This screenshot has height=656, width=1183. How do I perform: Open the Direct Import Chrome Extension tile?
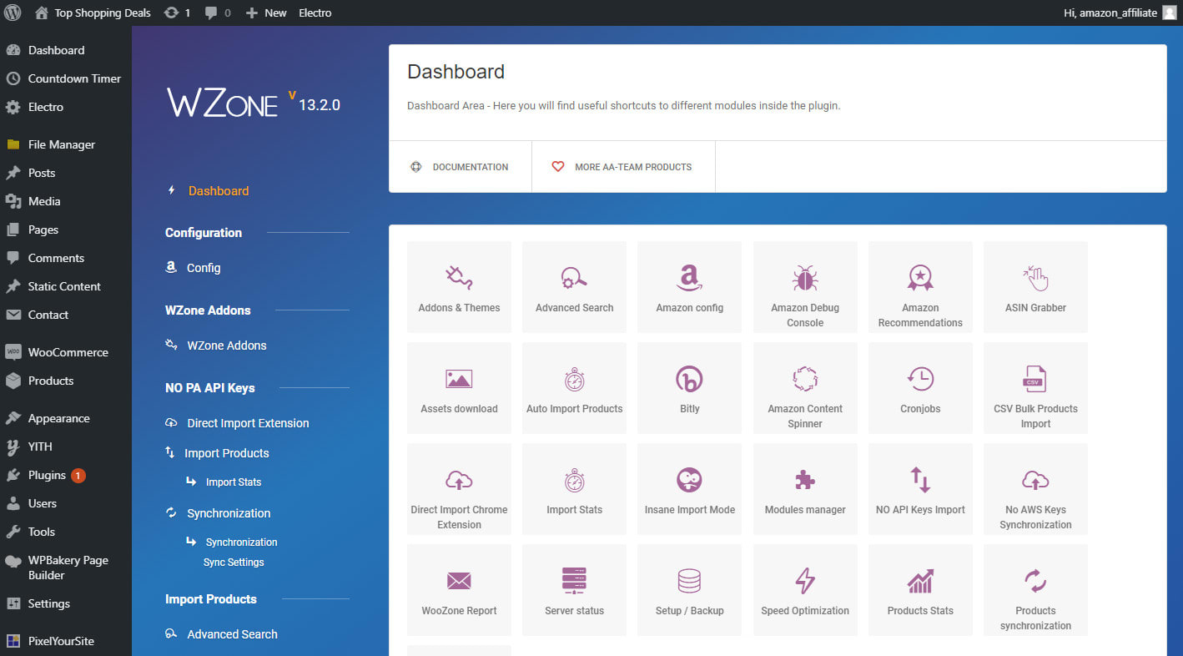(459, 489)
